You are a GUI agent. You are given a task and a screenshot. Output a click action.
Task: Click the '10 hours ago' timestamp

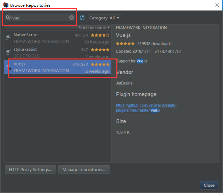[x=97, y=42]
